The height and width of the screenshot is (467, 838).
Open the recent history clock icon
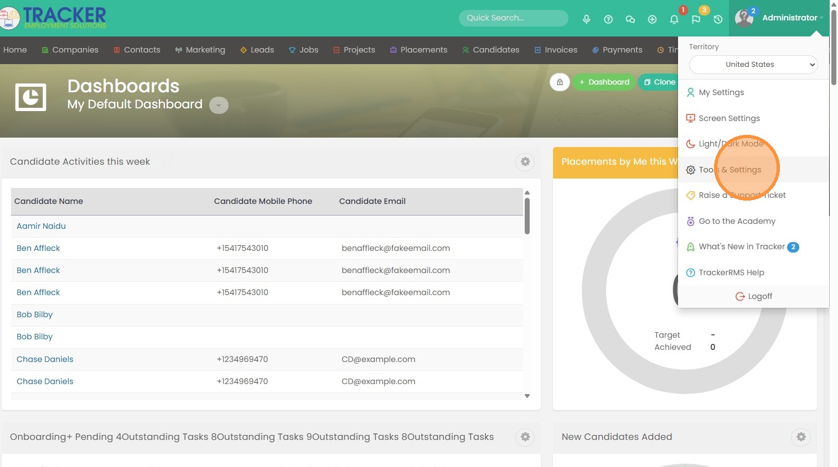pyautogui.click(x=718, y=19)
